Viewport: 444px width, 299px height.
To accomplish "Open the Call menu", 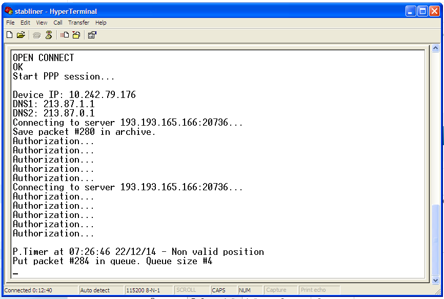I will [58, 23].
